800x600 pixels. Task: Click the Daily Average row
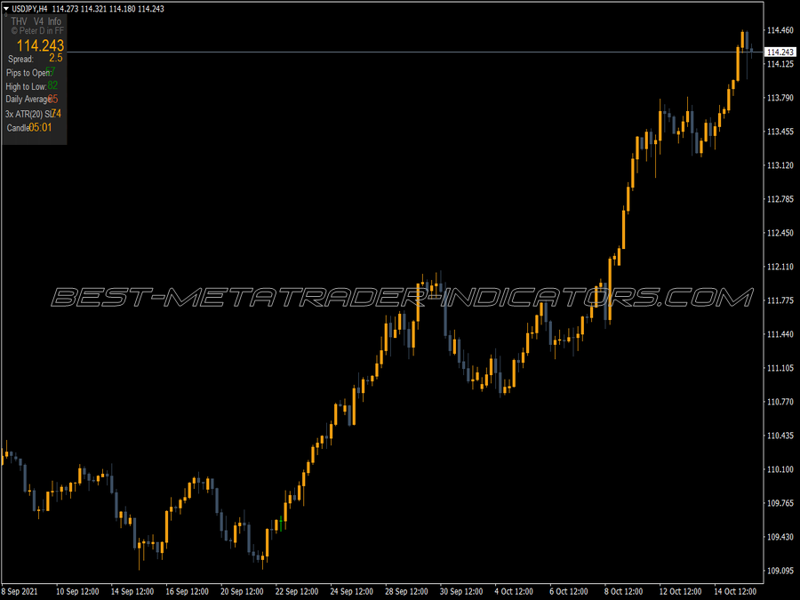32,100
